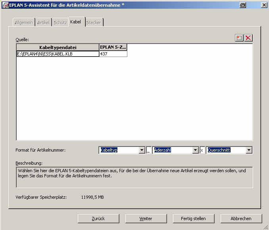The height and width of the screenshot is (230, 269).
Task: Click the 11998,5 MB storage value
Action: coord(92,197)
